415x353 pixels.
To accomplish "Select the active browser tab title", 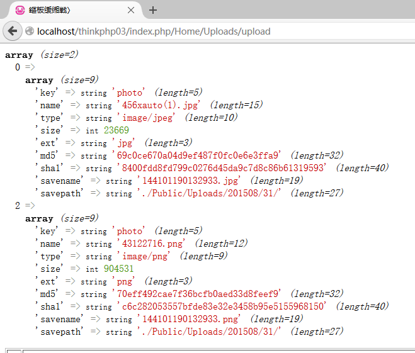I will click(x=69, y=10).
